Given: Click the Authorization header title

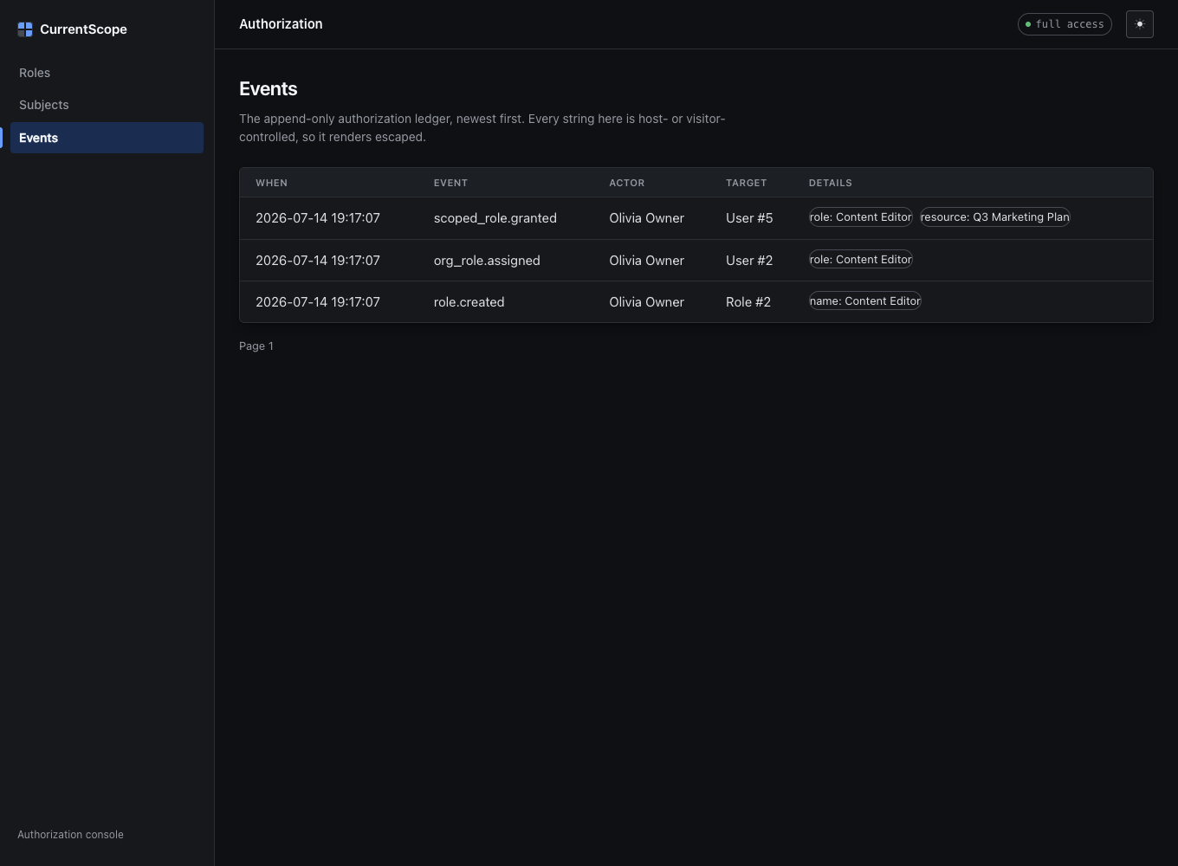Looking at the screenshot, I should 281,24.
